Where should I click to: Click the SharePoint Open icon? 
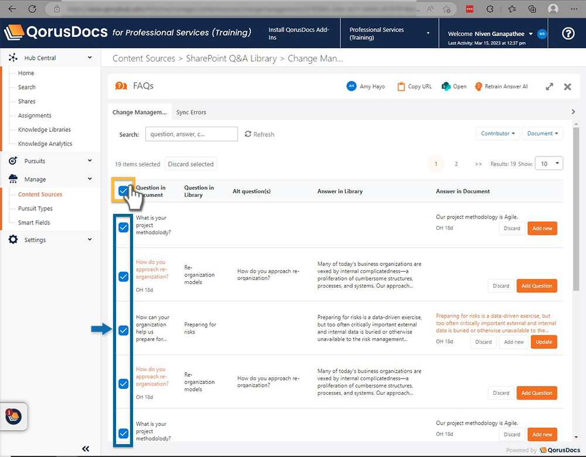(x=446, y=87)
